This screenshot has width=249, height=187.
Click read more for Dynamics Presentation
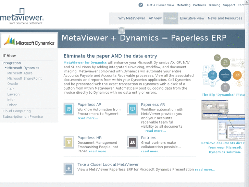coord(205,170)
